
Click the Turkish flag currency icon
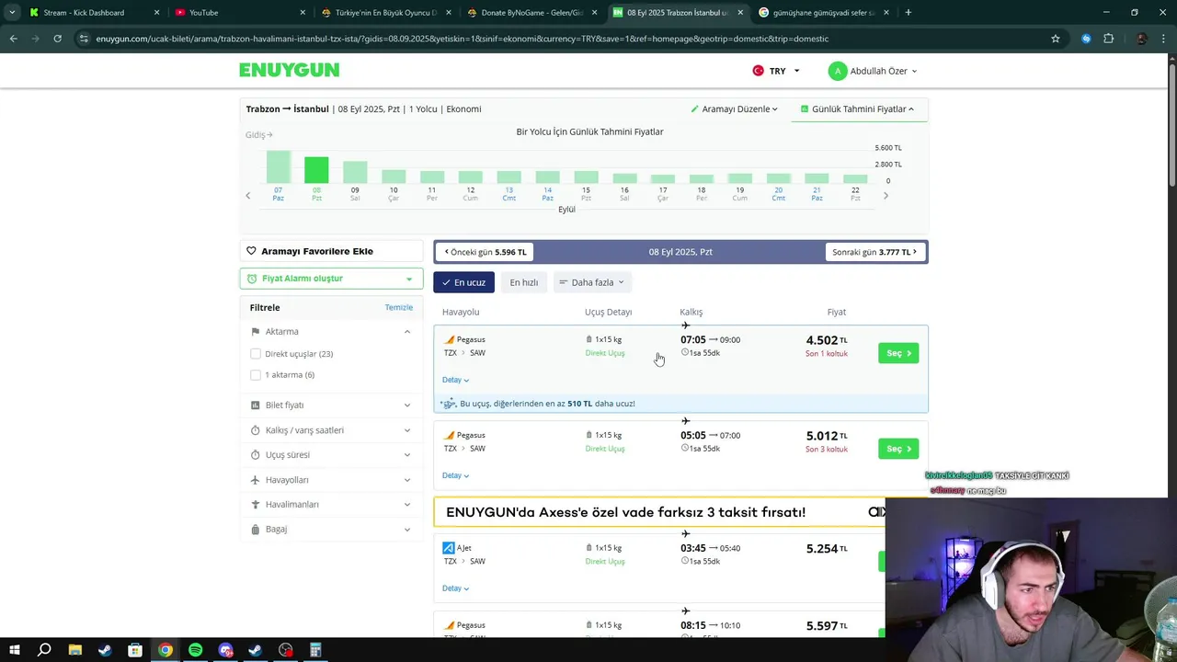(758, 71)
